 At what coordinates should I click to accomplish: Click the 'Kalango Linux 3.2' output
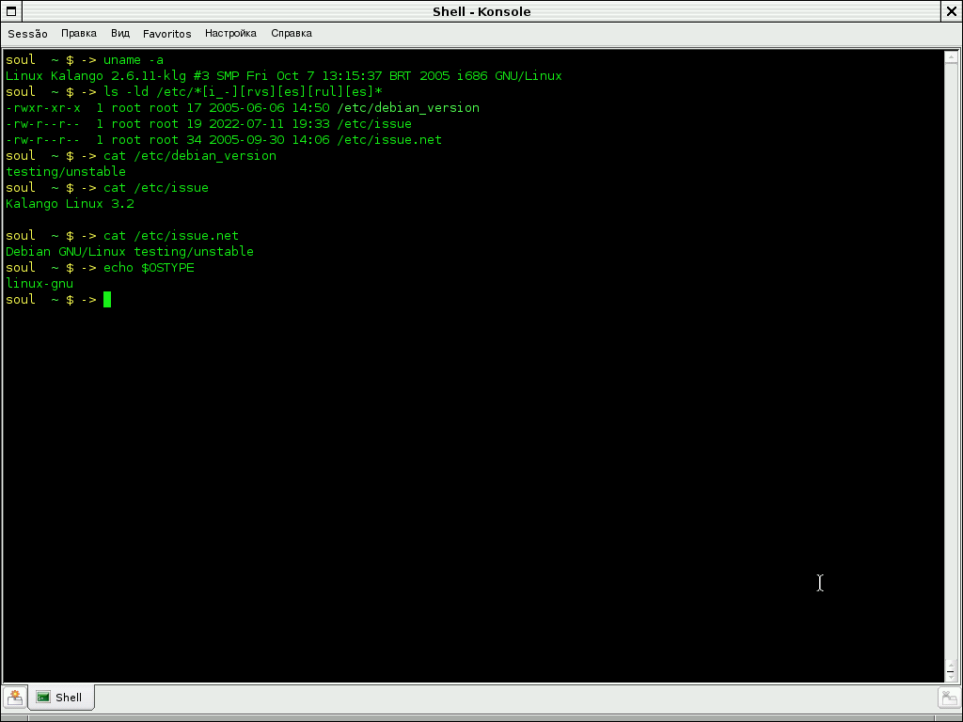pos(70,203)
